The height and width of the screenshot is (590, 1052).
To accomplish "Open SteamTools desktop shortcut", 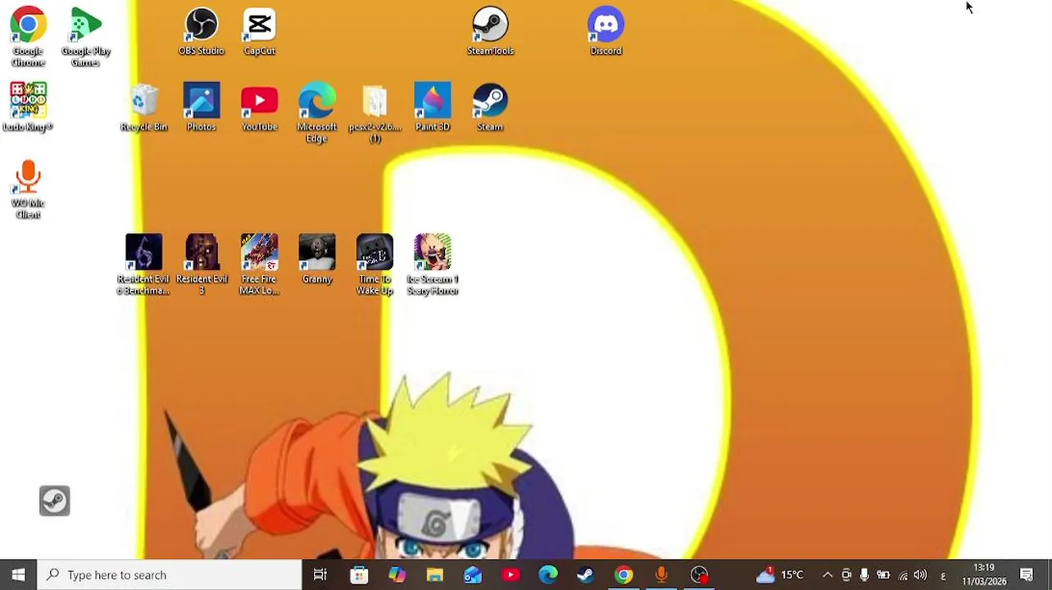I will click(490, 32).
